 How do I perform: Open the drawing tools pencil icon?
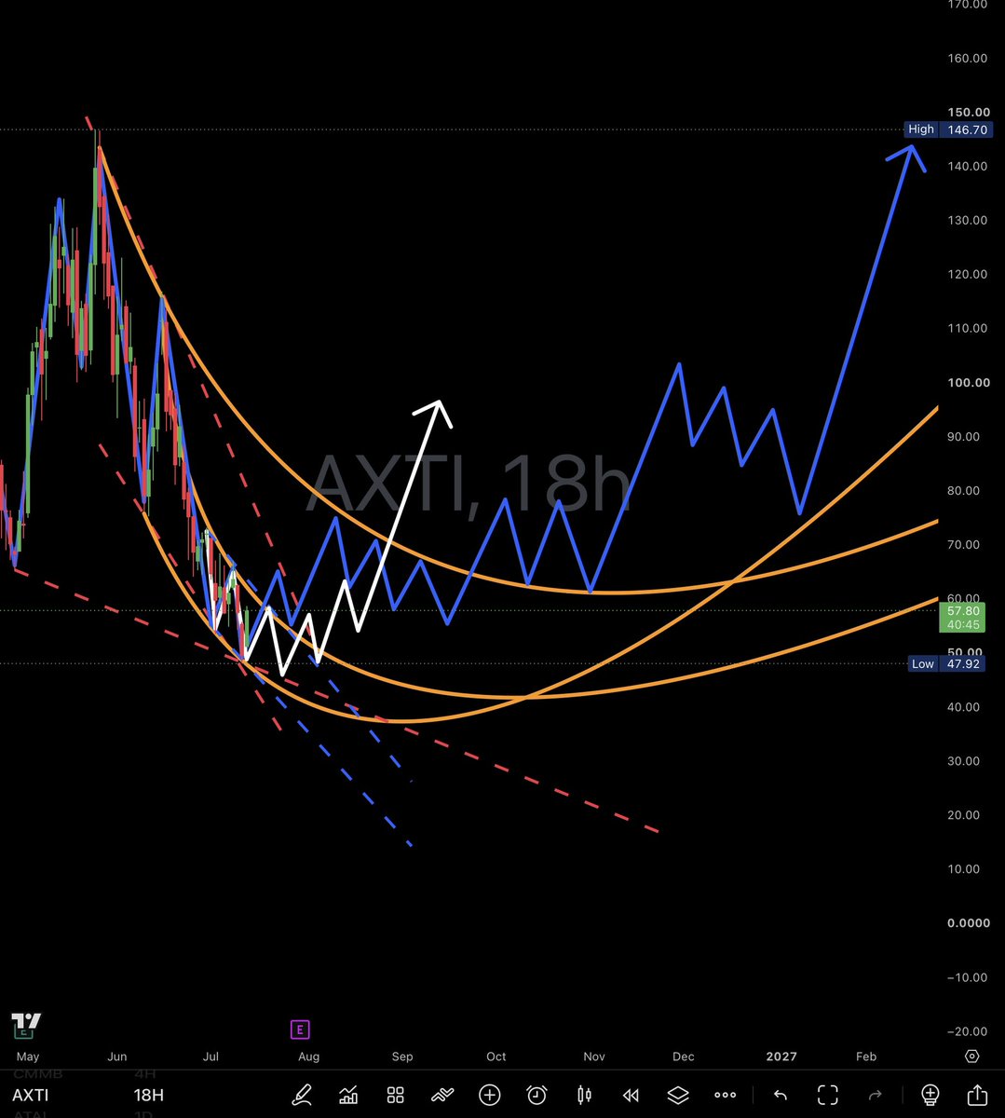302,1095
